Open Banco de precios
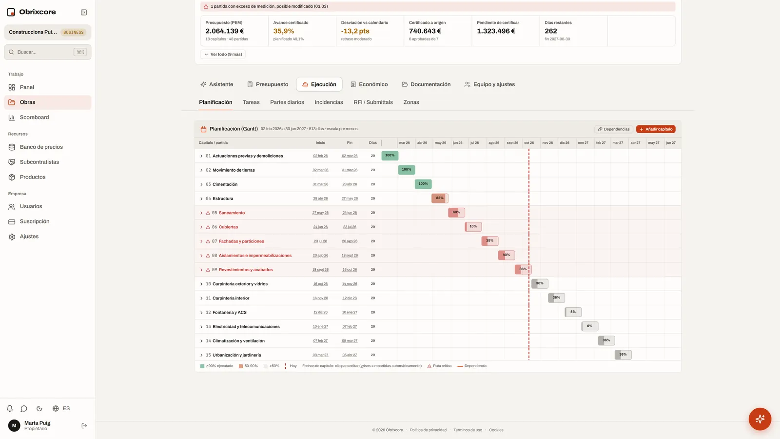 tap(47, 147)
